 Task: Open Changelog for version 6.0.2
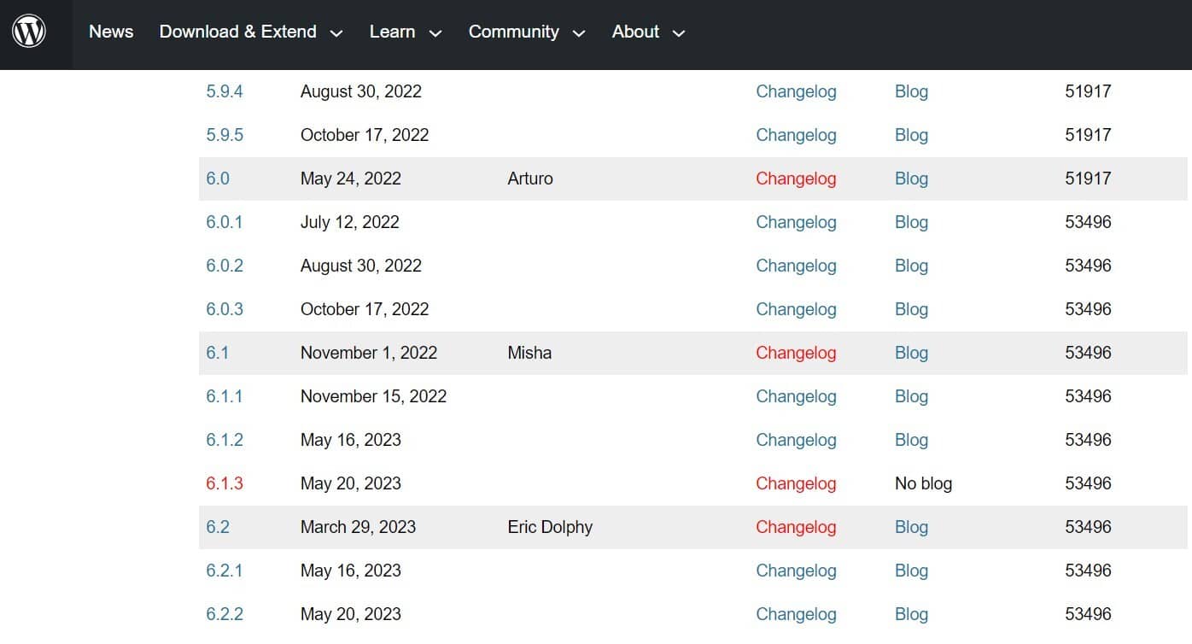coord(796,266)
